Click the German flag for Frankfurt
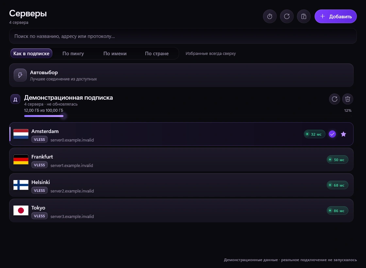Viewport: 366px width, 268px height. [x=21, y=159]
